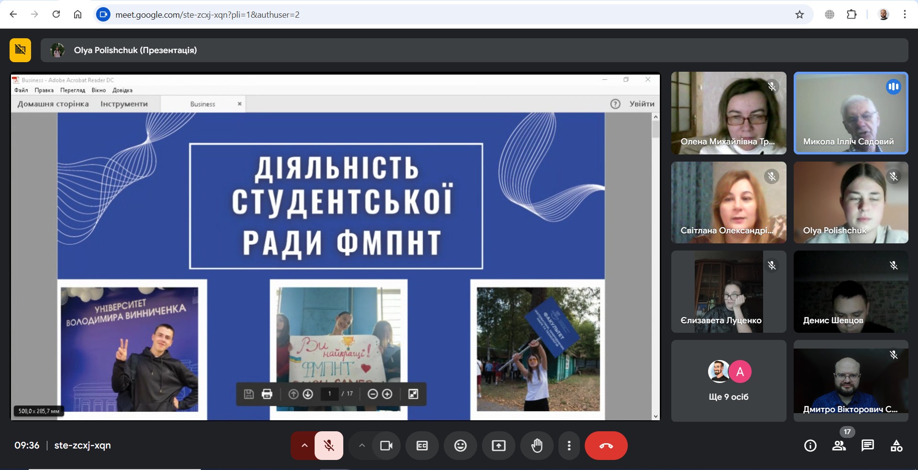Reload the Google Meet page
This screenshot has width=918, height=470.
[56, 14]
